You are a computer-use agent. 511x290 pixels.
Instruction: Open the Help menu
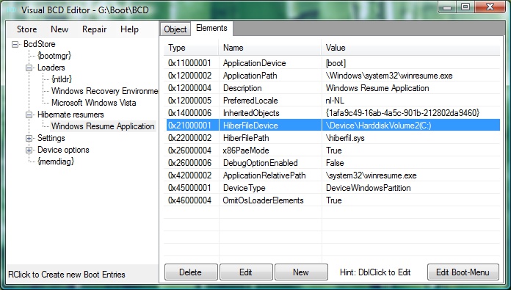point(129,29)
